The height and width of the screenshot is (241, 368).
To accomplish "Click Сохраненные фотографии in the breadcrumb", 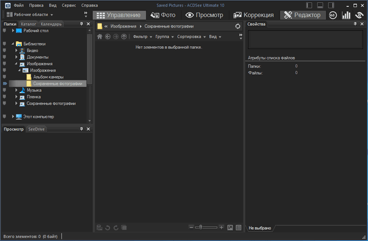I will pos(169,26).
